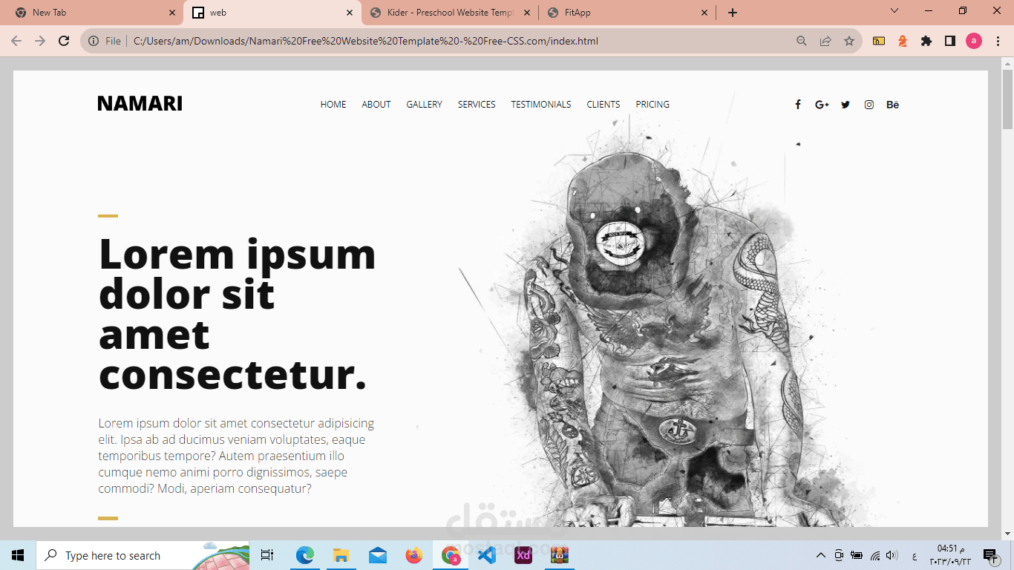
Task: Share this page using the share icon
Action: coord(825,41)
